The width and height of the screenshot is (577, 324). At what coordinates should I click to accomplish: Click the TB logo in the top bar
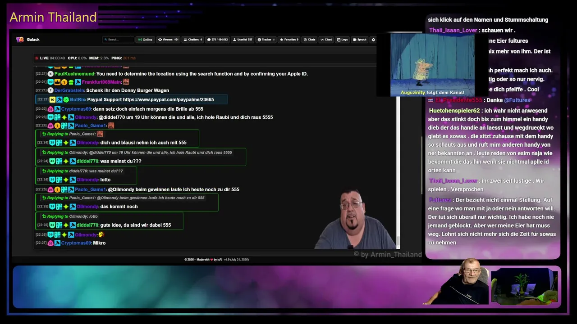19,40
